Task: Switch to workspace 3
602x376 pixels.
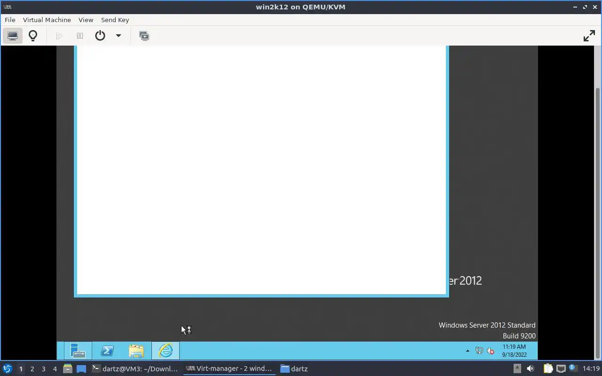Action: tap(43, 369)
